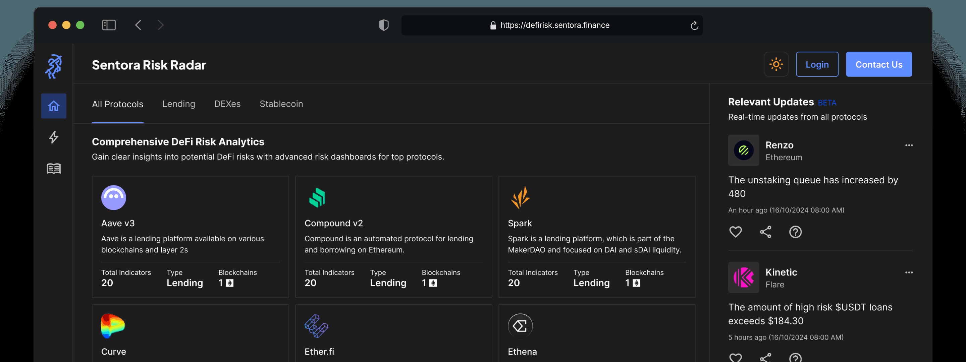The height and width of the screenshot is (362, 966).
Task: Open help for the Renzo update
Action: (795, 232)
